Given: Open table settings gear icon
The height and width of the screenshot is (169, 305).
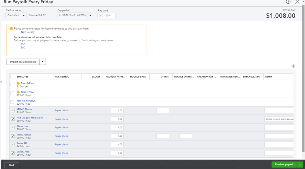Looking at the screenshot, I should click(x=293, y=66).
